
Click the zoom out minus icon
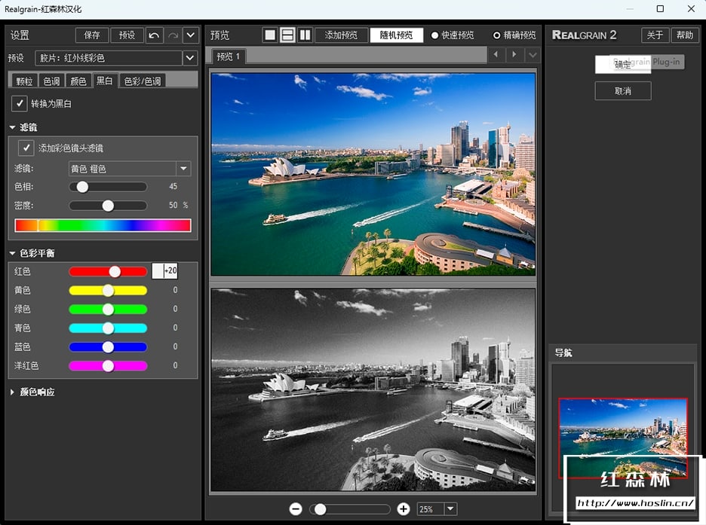point(296,509)
